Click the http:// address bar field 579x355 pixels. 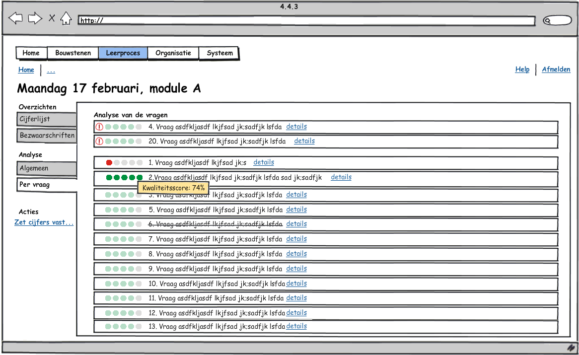(x=306, y=21)
